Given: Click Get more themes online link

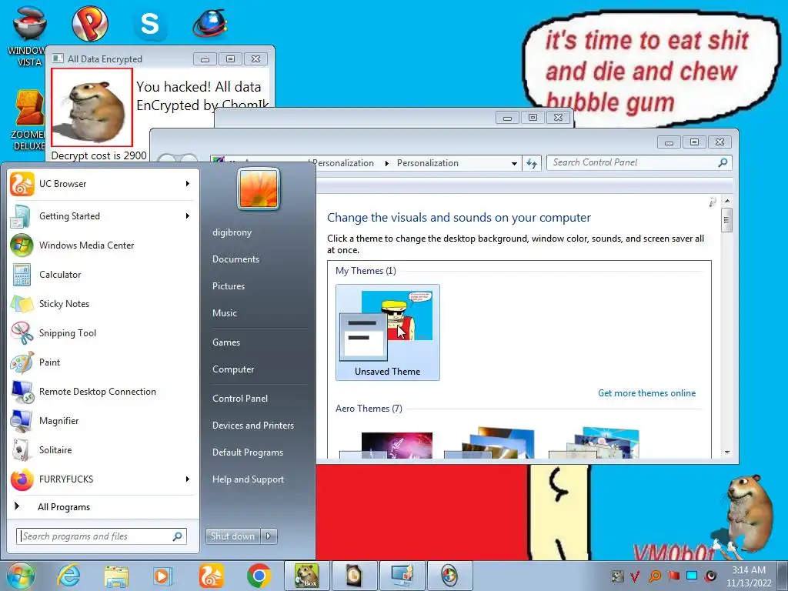Looking at the screenshot, I should pyautogui.click(x=646, y=393).
